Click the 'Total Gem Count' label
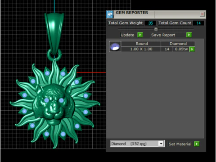 [175, 23]
